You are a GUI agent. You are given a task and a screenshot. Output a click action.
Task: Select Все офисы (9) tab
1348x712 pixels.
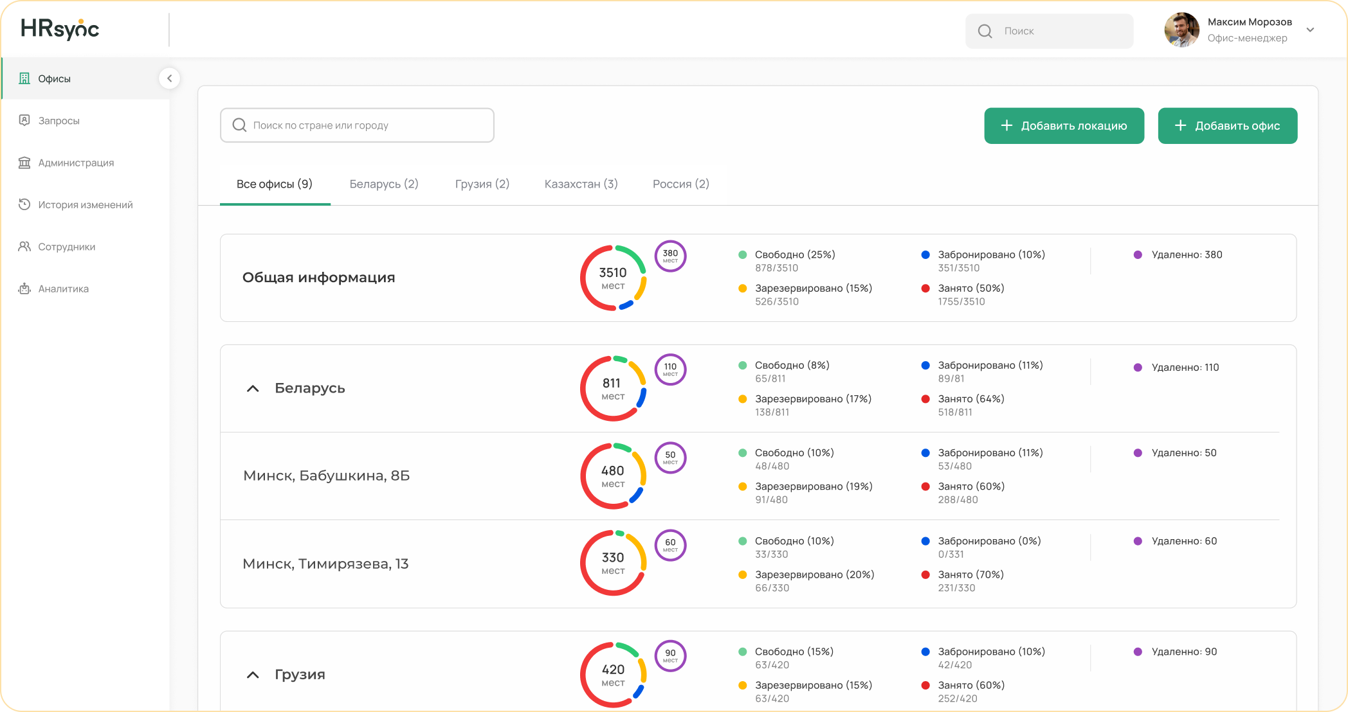(275, 184)
